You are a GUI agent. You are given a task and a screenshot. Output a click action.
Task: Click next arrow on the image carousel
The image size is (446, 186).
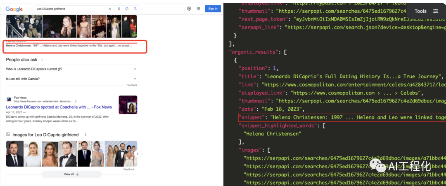(x=138, y=154)
